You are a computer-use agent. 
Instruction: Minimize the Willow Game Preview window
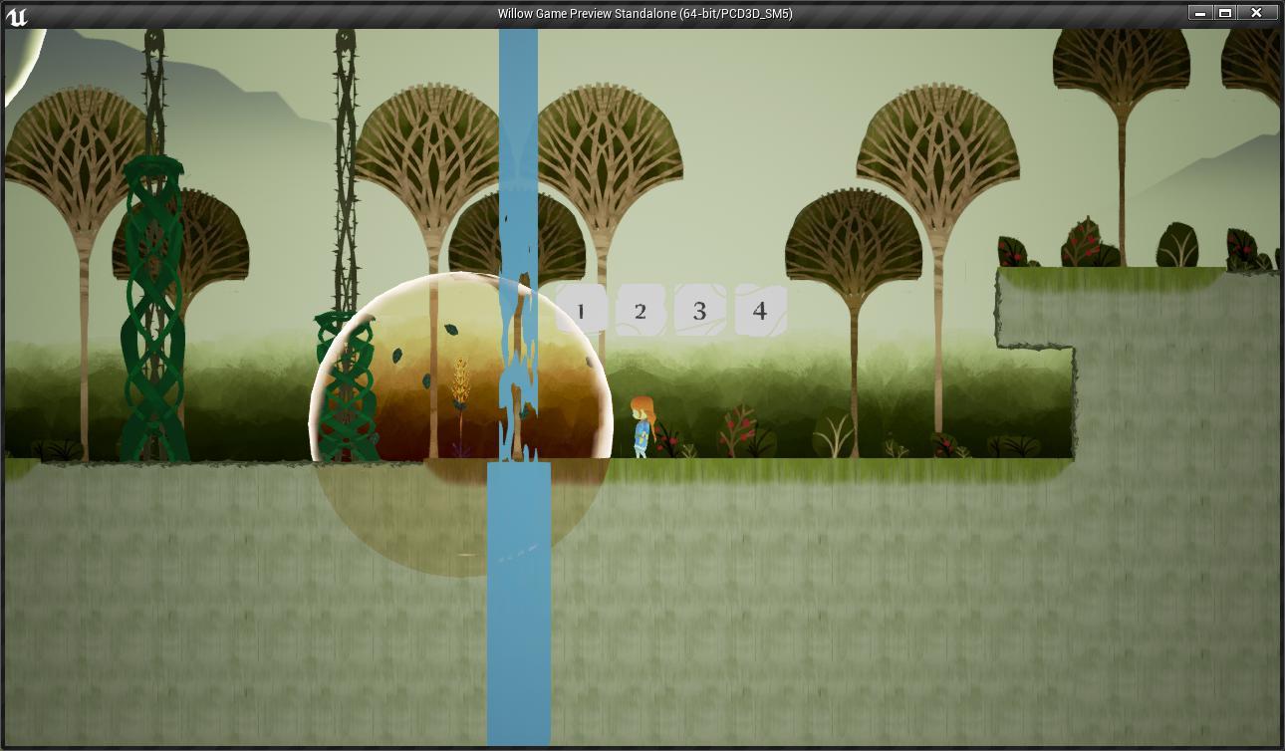[1200, 13]
